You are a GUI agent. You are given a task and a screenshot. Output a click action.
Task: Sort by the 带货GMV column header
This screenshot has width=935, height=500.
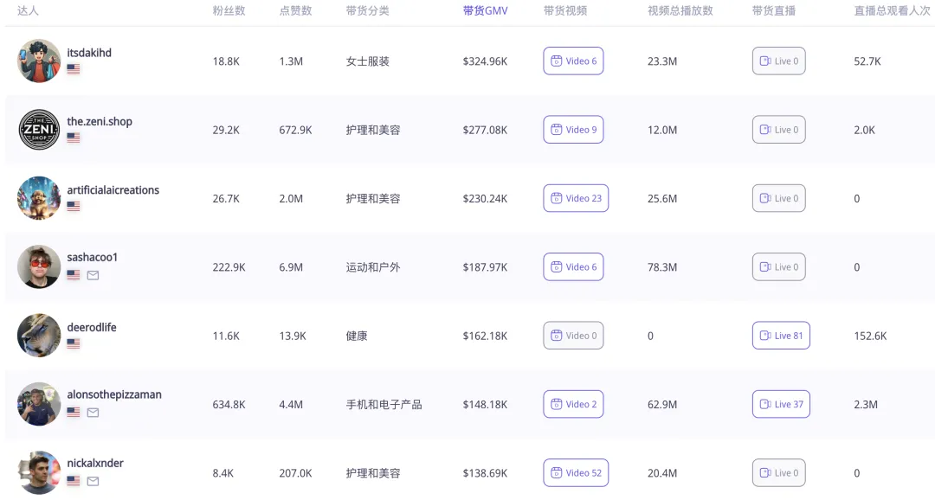point(485,11)
